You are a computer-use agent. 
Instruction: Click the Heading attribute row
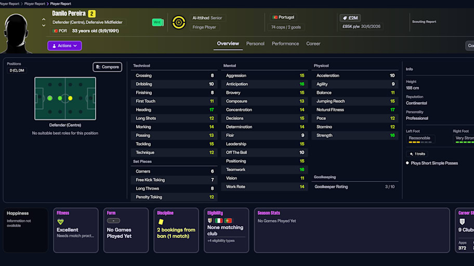(x=174, y=110)
